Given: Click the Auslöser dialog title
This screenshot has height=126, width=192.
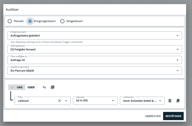Looking at the screenshot, I should (x=12, y=9).
